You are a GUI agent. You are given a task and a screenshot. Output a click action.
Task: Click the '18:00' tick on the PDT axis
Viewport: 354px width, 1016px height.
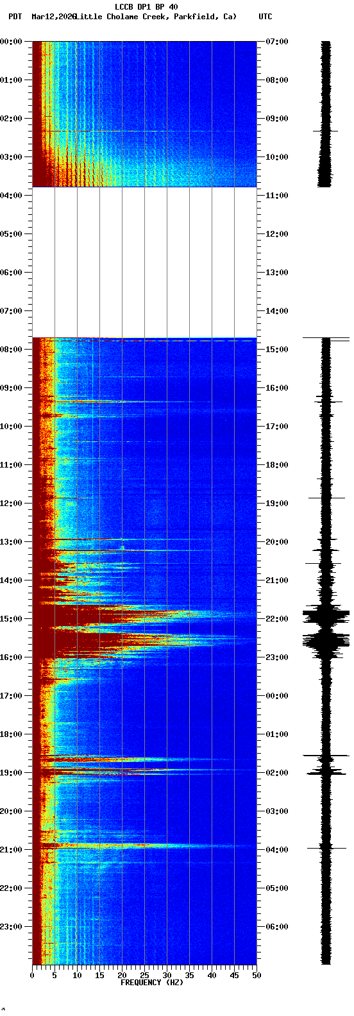(11, 734)
